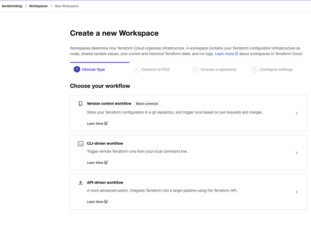Click the Learn More icon under Version control workflow
The width and height of the screenshot is (311, 229).
click(x=106, y=123)
